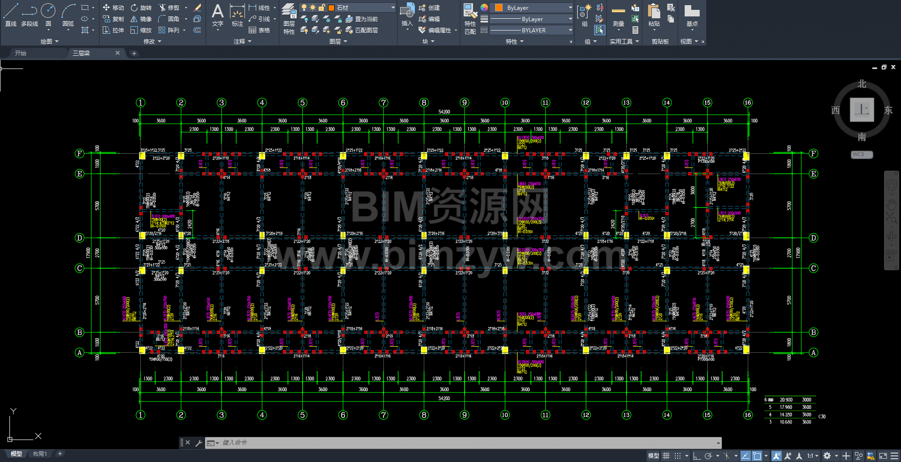Switch to the 布局1 layout tab
The height and width of the screenshot is (462, 901).
tap(40, 454)
